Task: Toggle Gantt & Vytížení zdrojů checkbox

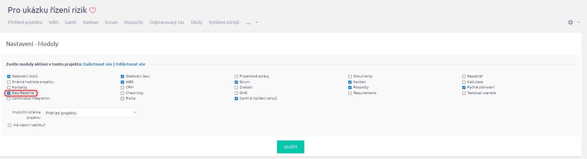Action: (237, 98)
